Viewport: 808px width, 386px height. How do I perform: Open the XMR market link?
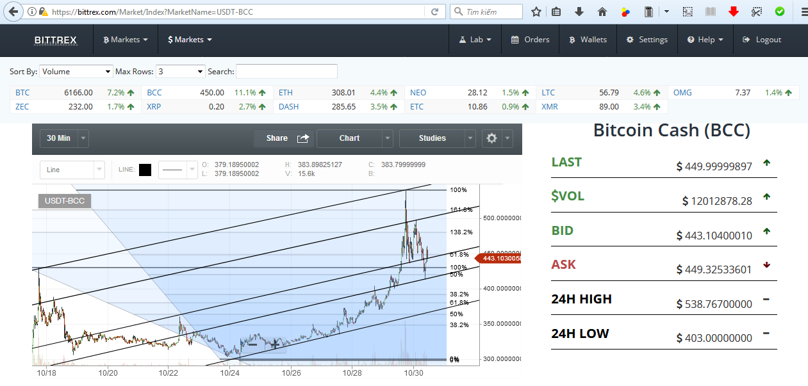pos(550,107)
